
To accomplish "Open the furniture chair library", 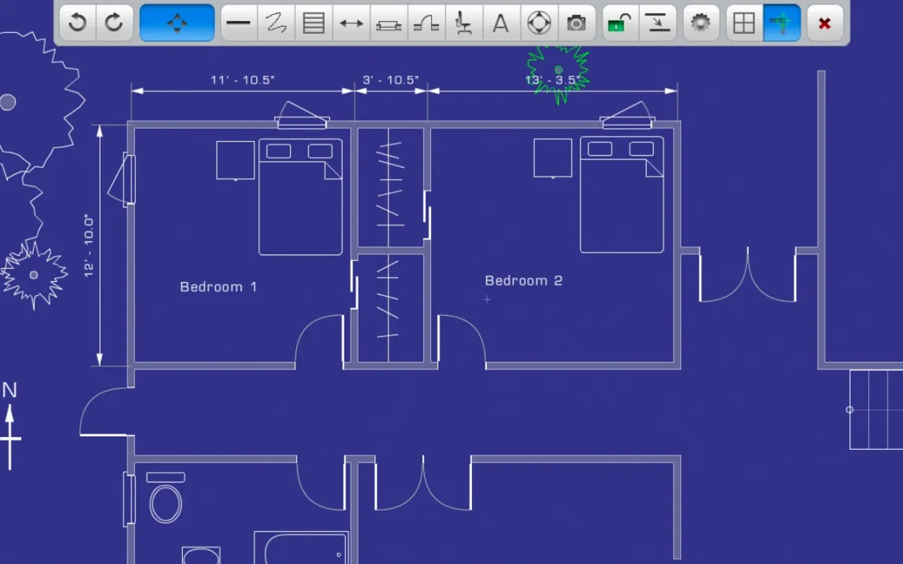I will click(x=463, y=23).
